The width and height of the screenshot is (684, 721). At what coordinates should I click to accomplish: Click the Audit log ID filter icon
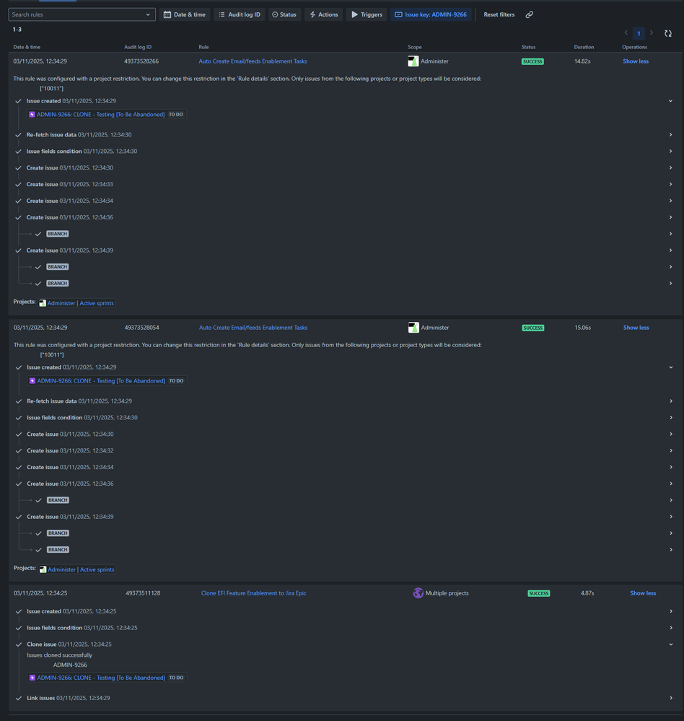(x=222, y=14)
